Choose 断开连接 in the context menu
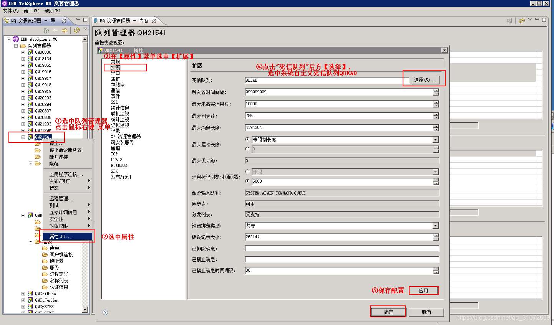This screenshot has height=325, width=554. pos(68,157)
